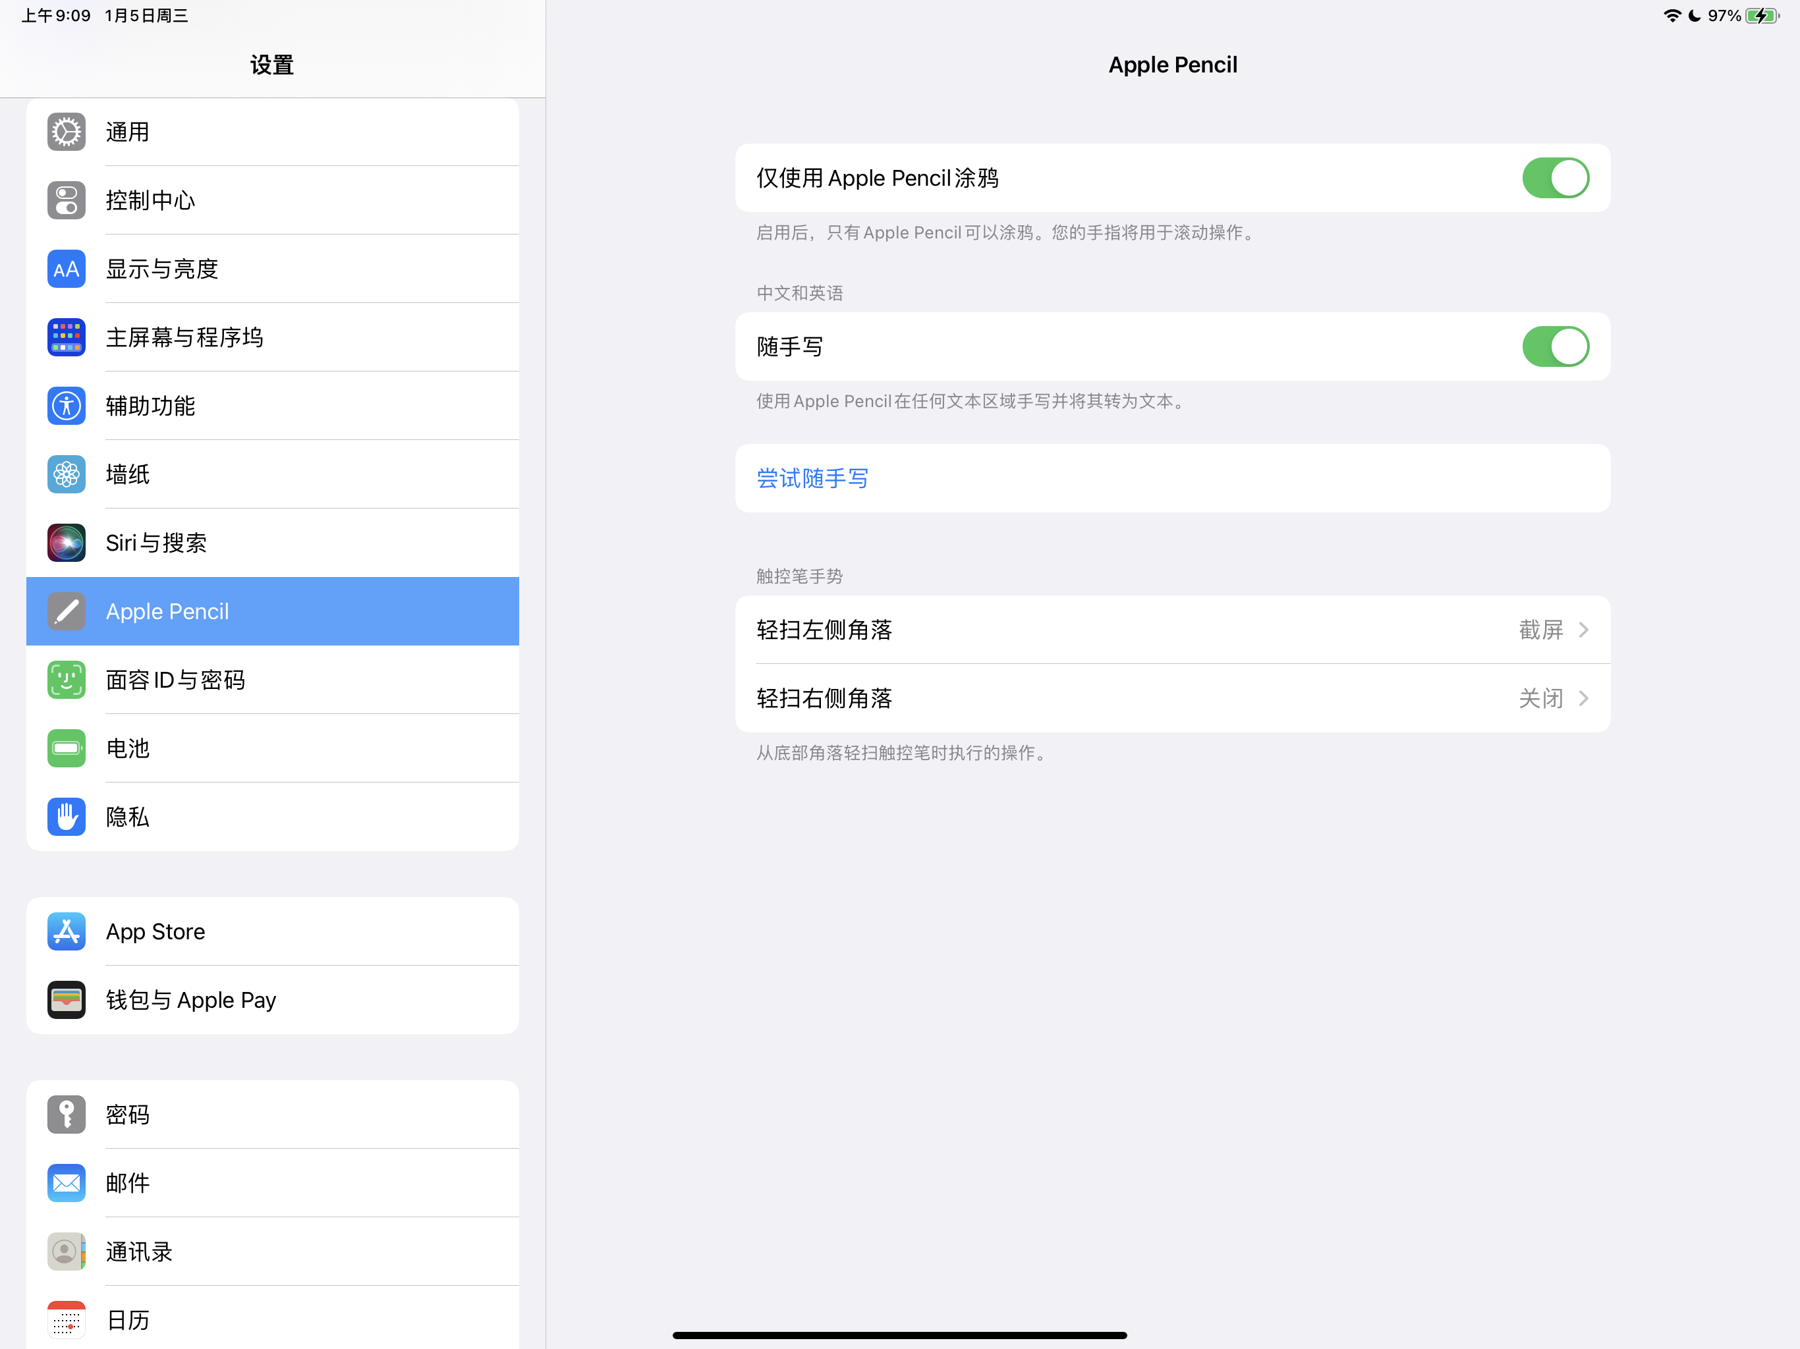This screenshot has width=1800, height=1349.
Task: Expand 轻扫左侧角落 chevron
Action: click(1583, 630)
